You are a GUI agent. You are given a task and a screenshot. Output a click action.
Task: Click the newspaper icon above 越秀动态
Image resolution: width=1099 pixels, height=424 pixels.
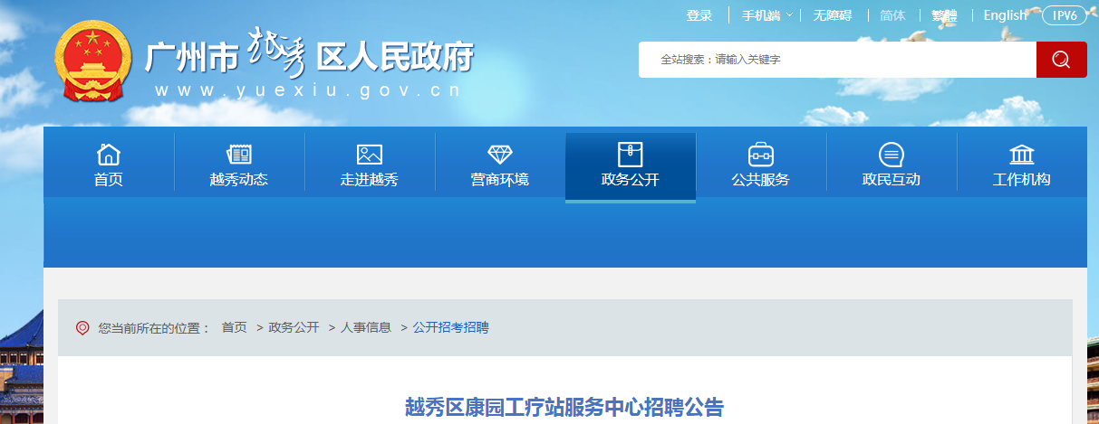[239, 154]
